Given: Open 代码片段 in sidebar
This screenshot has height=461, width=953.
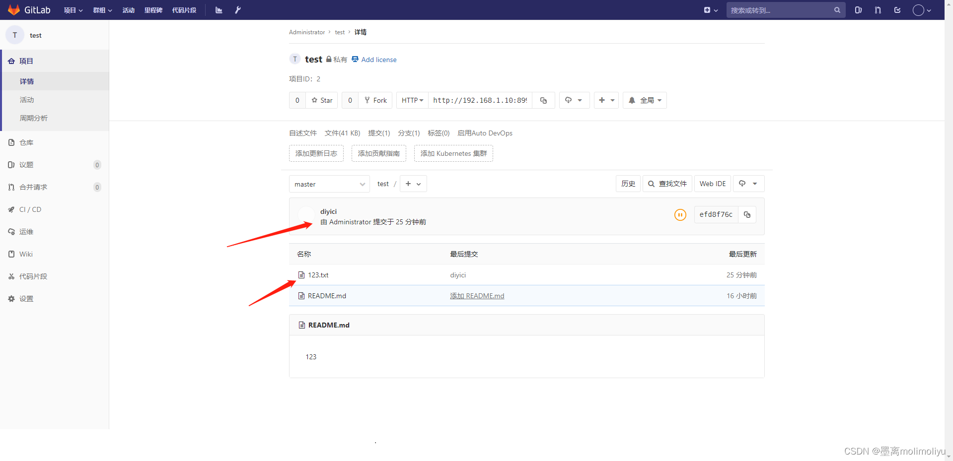Looking at the screenshot, I should point(55,276).
